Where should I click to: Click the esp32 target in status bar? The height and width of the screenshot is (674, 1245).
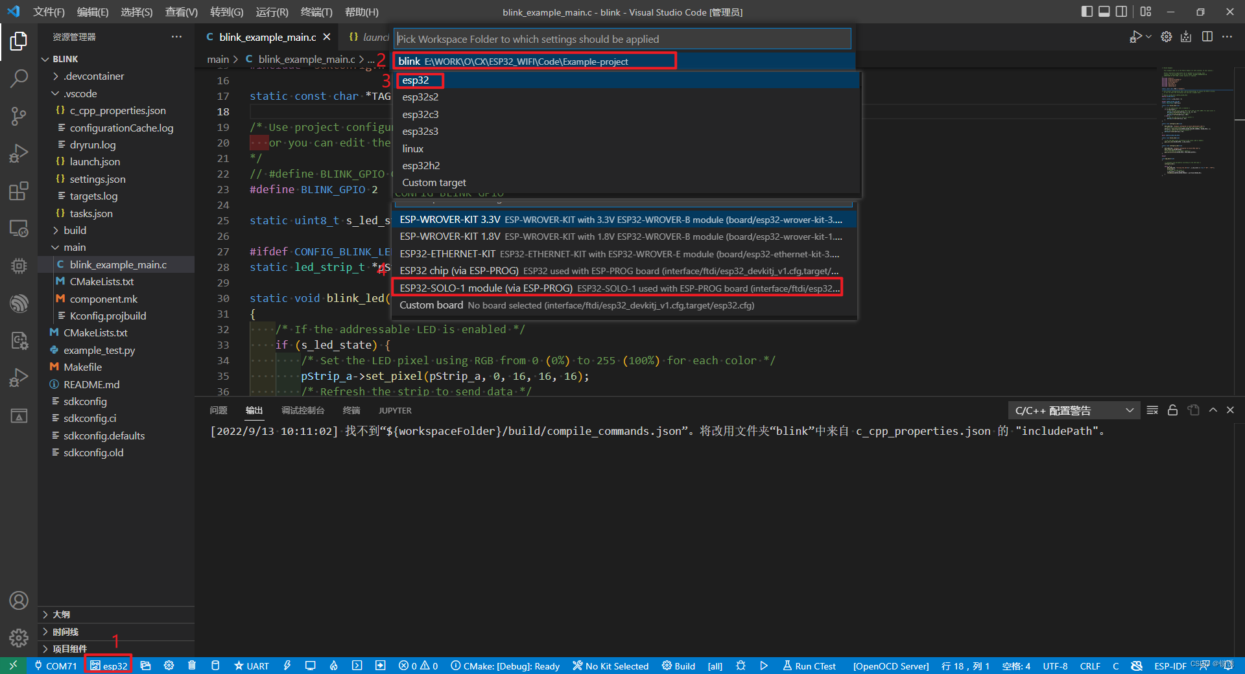pyautogui.click(x=108, y=666)
